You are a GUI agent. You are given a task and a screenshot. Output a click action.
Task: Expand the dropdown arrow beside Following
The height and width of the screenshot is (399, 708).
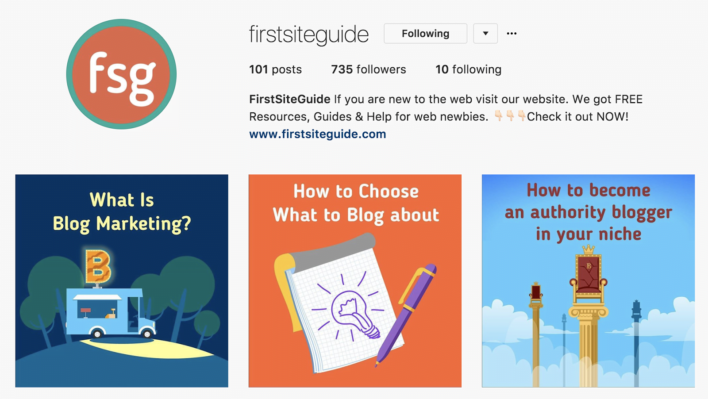485,34
